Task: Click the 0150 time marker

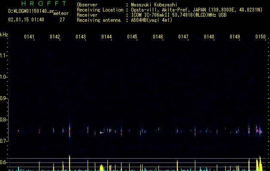Action: pos(261,37)
